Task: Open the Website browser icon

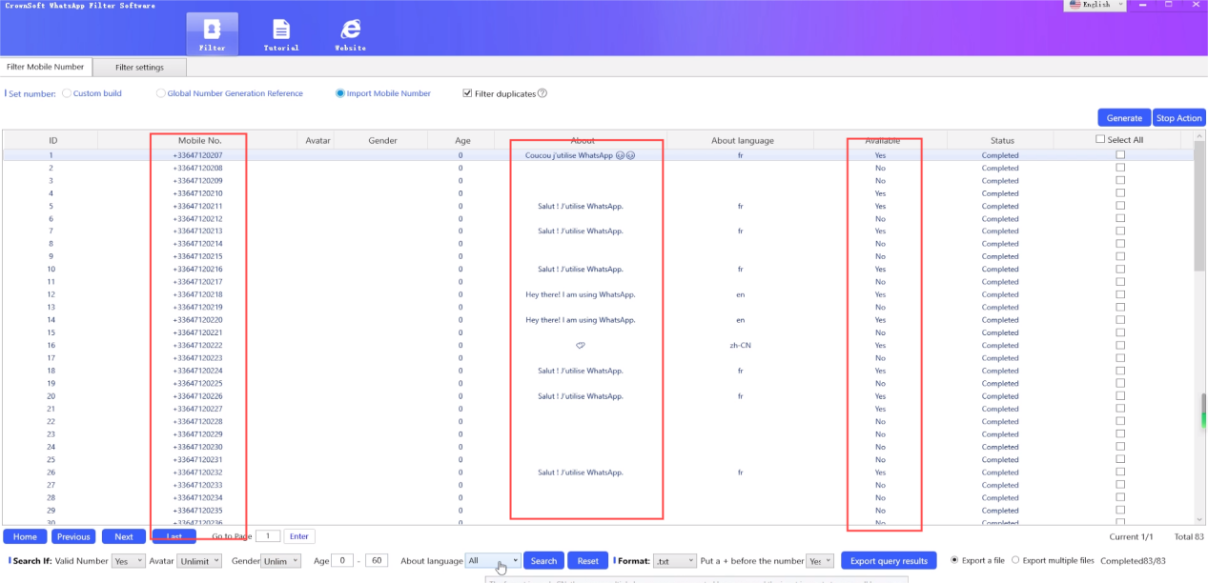Action: click(350, 33)
